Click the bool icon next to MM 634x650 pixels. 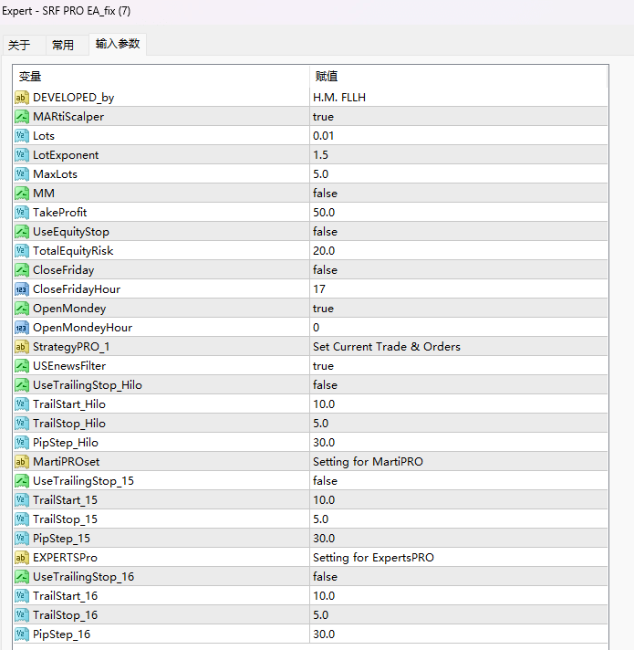22,194
